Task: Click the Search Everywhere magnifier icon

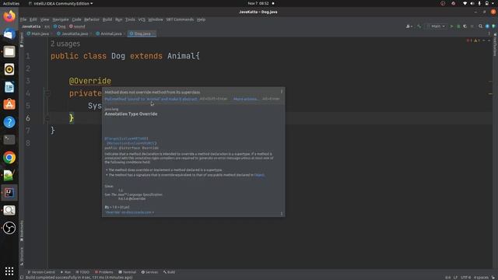Action: coord(481,26)
